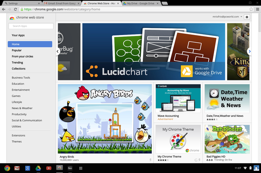The height and width of the screenshot is (173, 261).
Task: Launch Gmail from the shelf
Action: 17,168
